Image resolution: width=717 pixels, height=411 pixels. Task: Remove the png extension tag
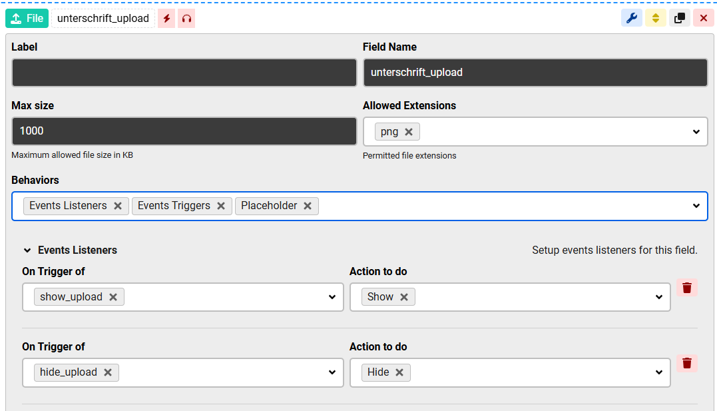tap(409, 132)
